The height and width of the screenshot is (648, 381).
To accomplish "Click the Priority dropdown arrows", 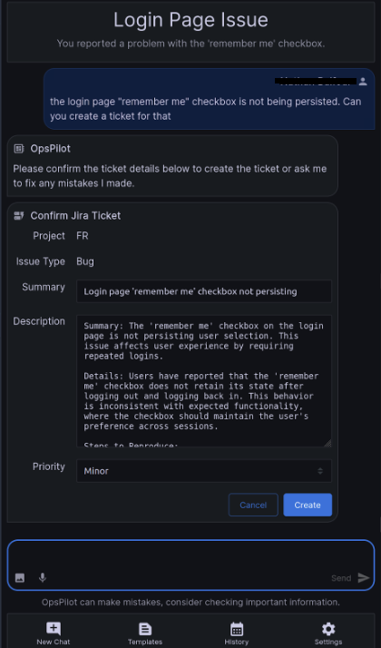I will click(320, 471).
